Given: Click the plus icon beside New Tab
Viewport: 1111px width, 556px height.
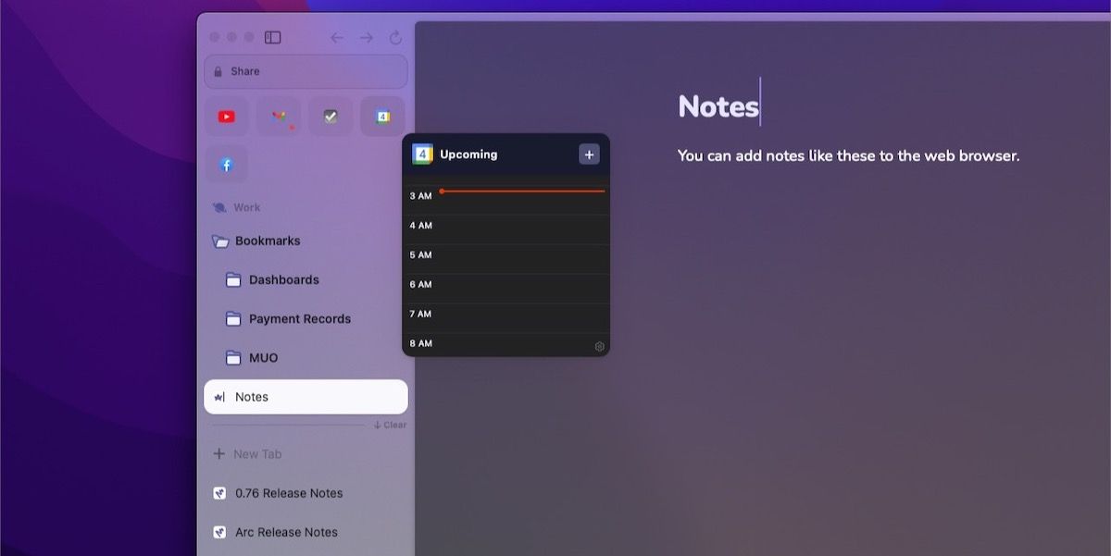Looking at the screenshot, I should click(219, 454).
